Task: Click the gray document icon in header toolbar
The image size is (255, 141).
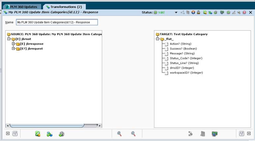Action: point(188,12)
